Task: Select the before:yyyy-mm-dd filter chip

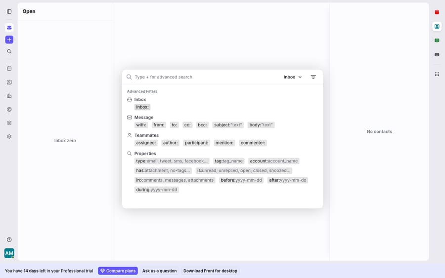Action: (x=241, y=180)
